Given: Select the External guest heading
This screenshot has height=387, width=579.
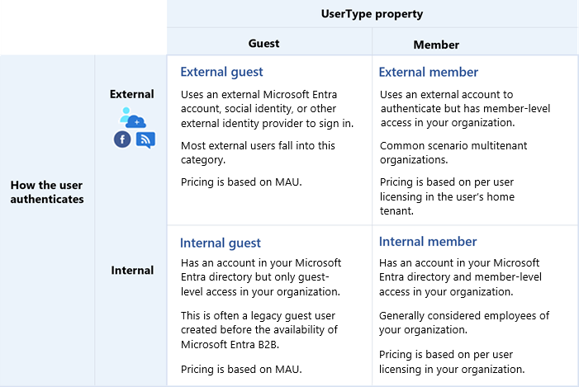Looking at the screenshot, I should pyautogui.click(x=221, y=73).
